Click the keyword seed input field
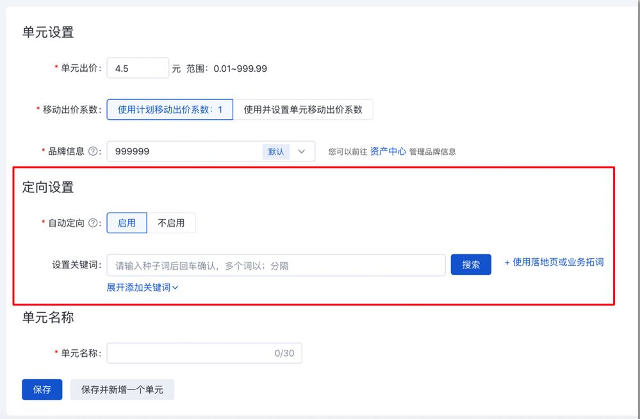Screen dimensions: 640x419 point(275,265)
